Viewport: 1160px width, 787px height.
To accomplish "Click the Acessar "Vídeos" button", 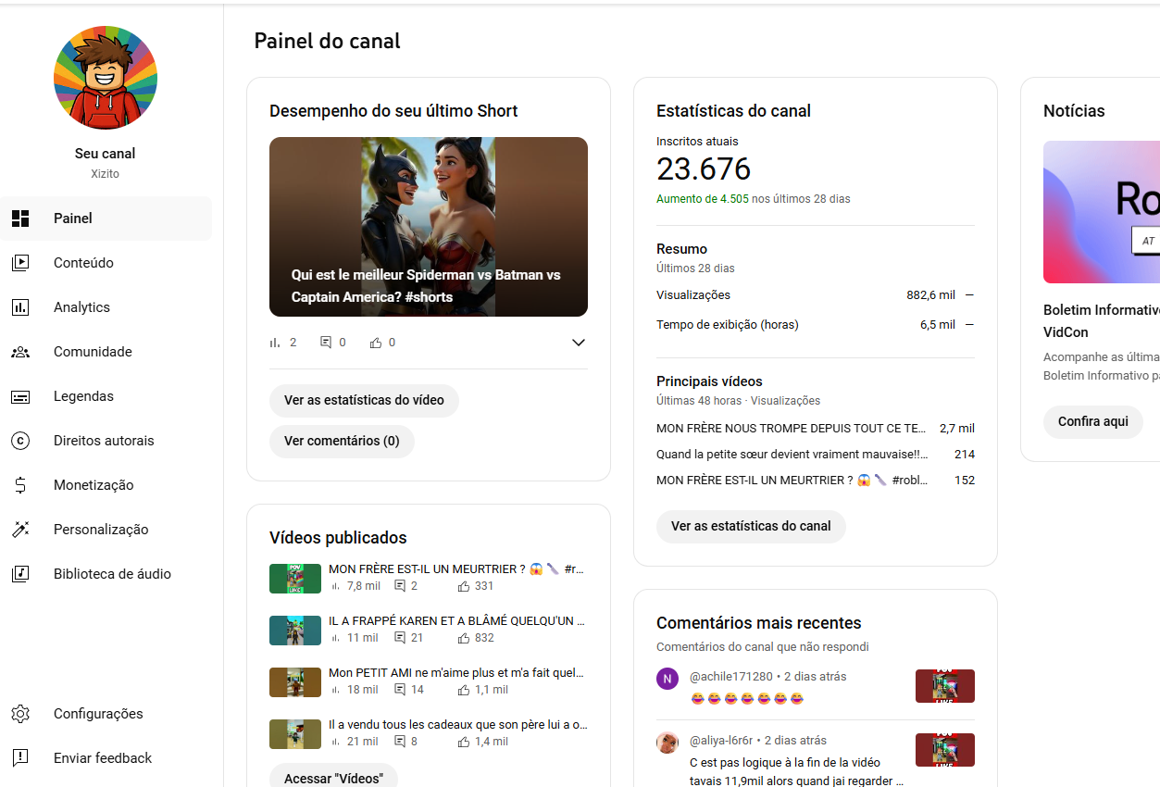I will [333, 776].
